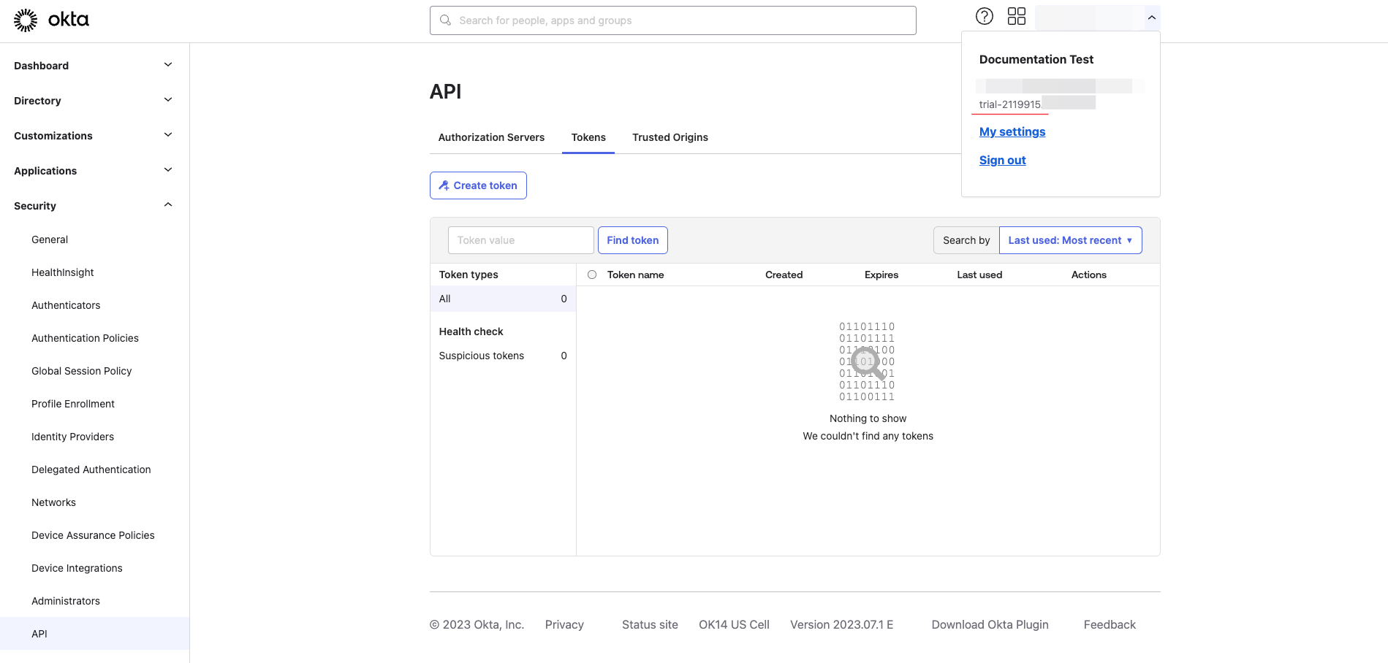
Task: Select API in the sidebar
Action: [x=94, y=634]
